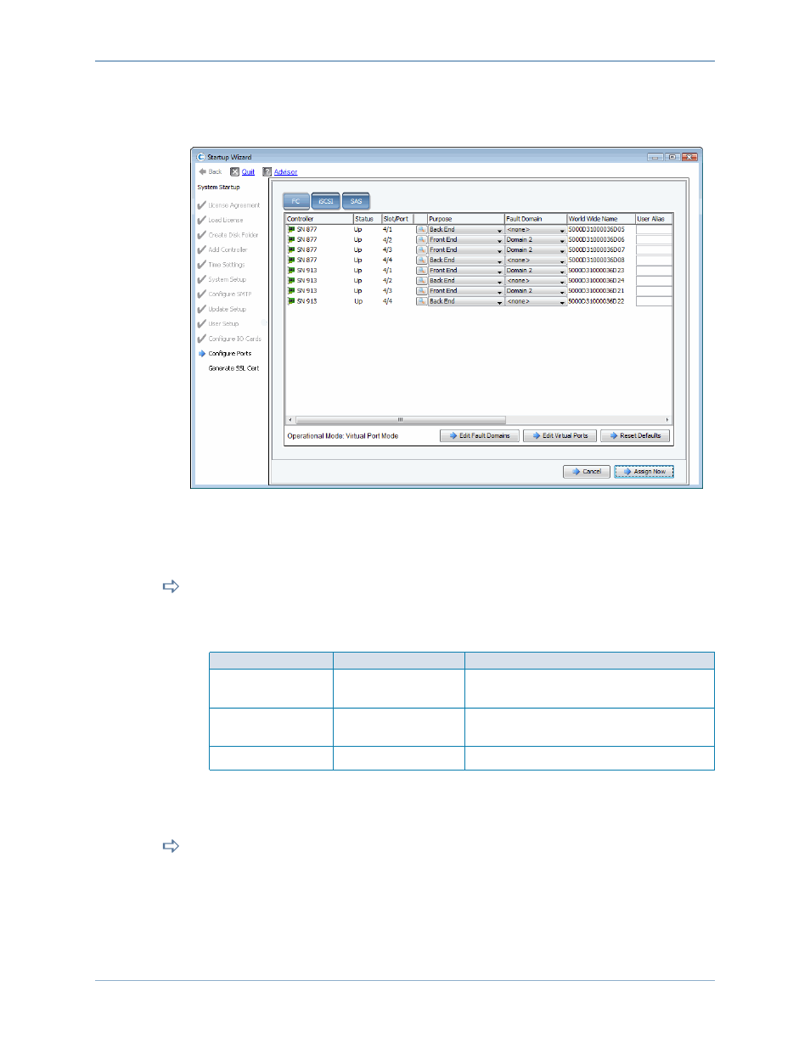Image resolution: width=810 pixels, height=1048 pixels.
Task: Click the WWN cell 5000D31000036D23
Action: (596, 271)
